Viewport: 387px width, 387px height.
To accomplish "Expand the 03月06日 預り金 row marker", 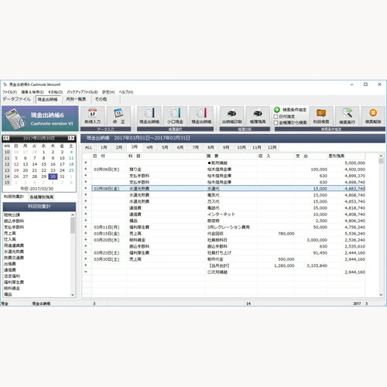I will click(86, 170).
